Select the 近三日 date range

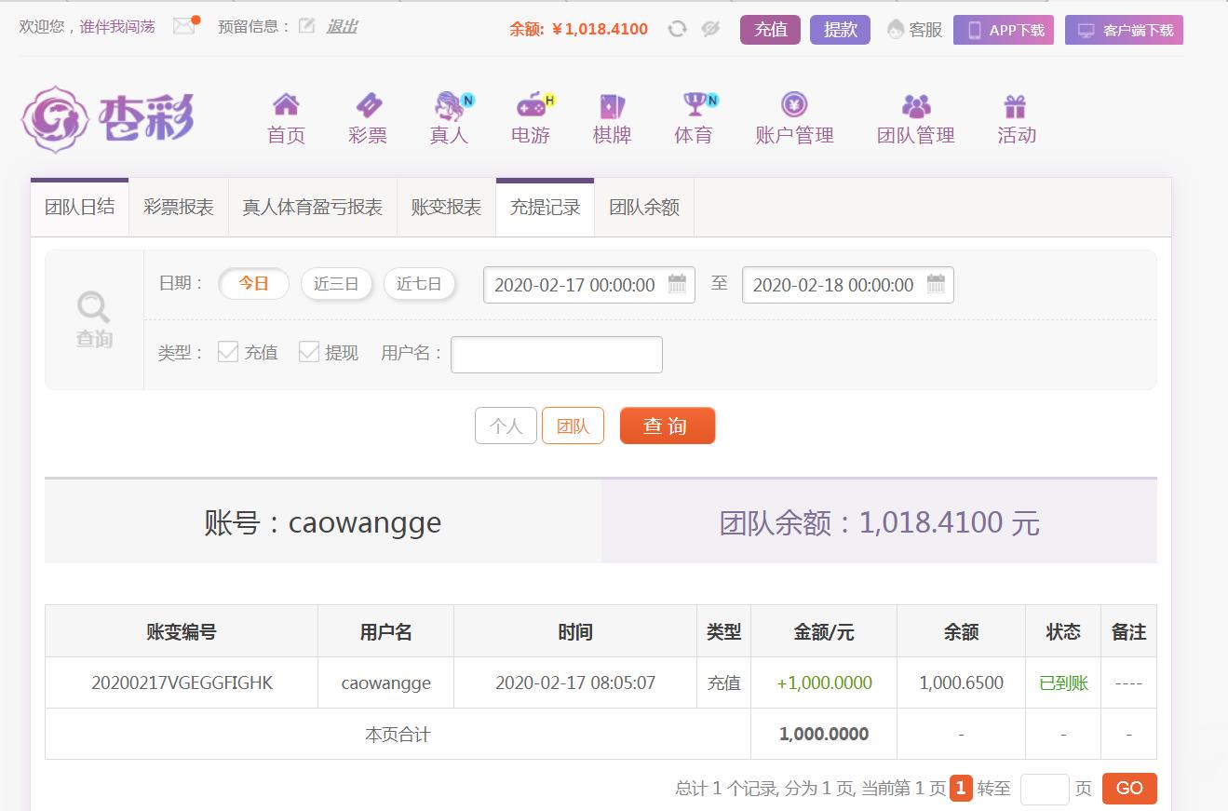pyautogui.click(x=336, y=284)
